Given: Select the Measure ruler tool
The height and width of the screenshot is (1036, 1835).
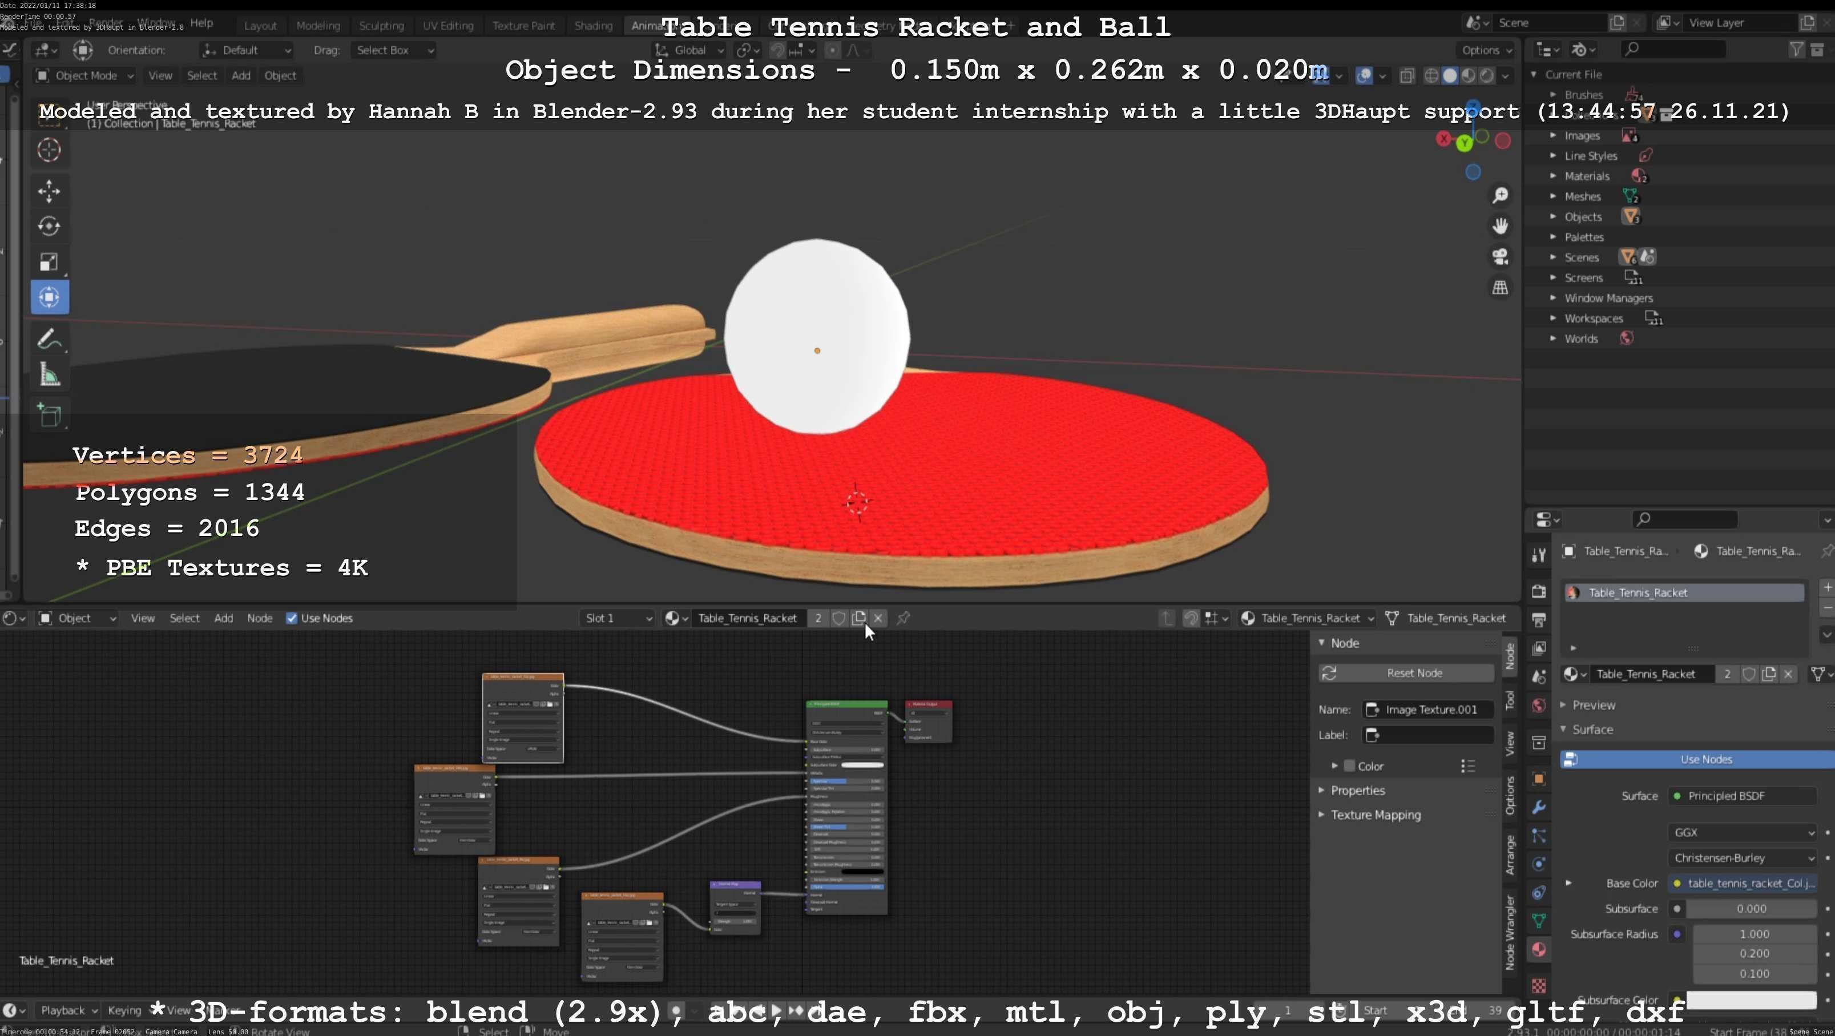Looking at the screenshot, I should (49, 374).
